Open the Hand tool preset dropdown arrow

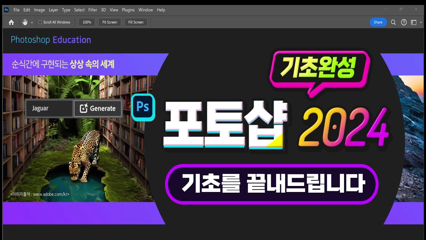32,23
